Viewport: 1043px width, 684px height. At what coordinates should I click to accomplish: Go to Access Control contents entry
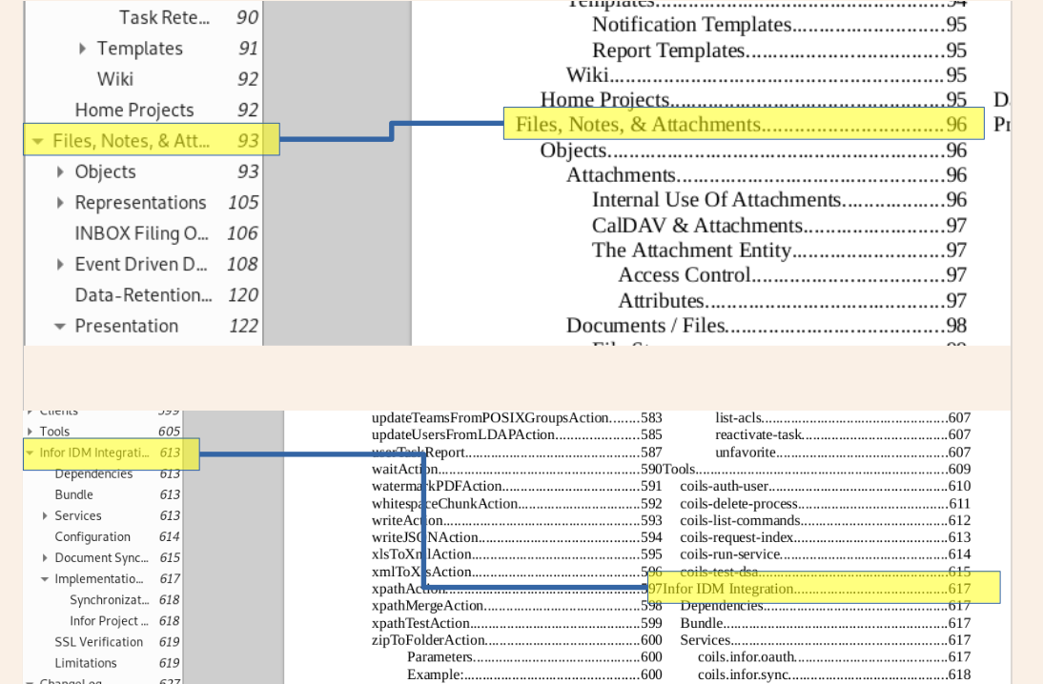tap(792, 275)
